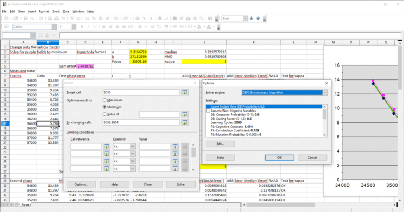The width and height of the screenshot is (404, 212).
Task: Open the Borders dropdown arrow
Action: (194, 27)
